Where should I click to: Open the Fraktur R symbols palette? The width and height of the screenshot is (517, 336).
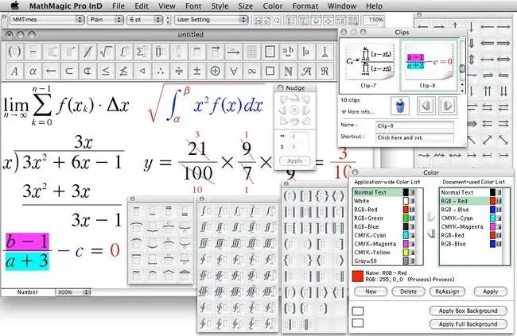click(x=325, y=71)
